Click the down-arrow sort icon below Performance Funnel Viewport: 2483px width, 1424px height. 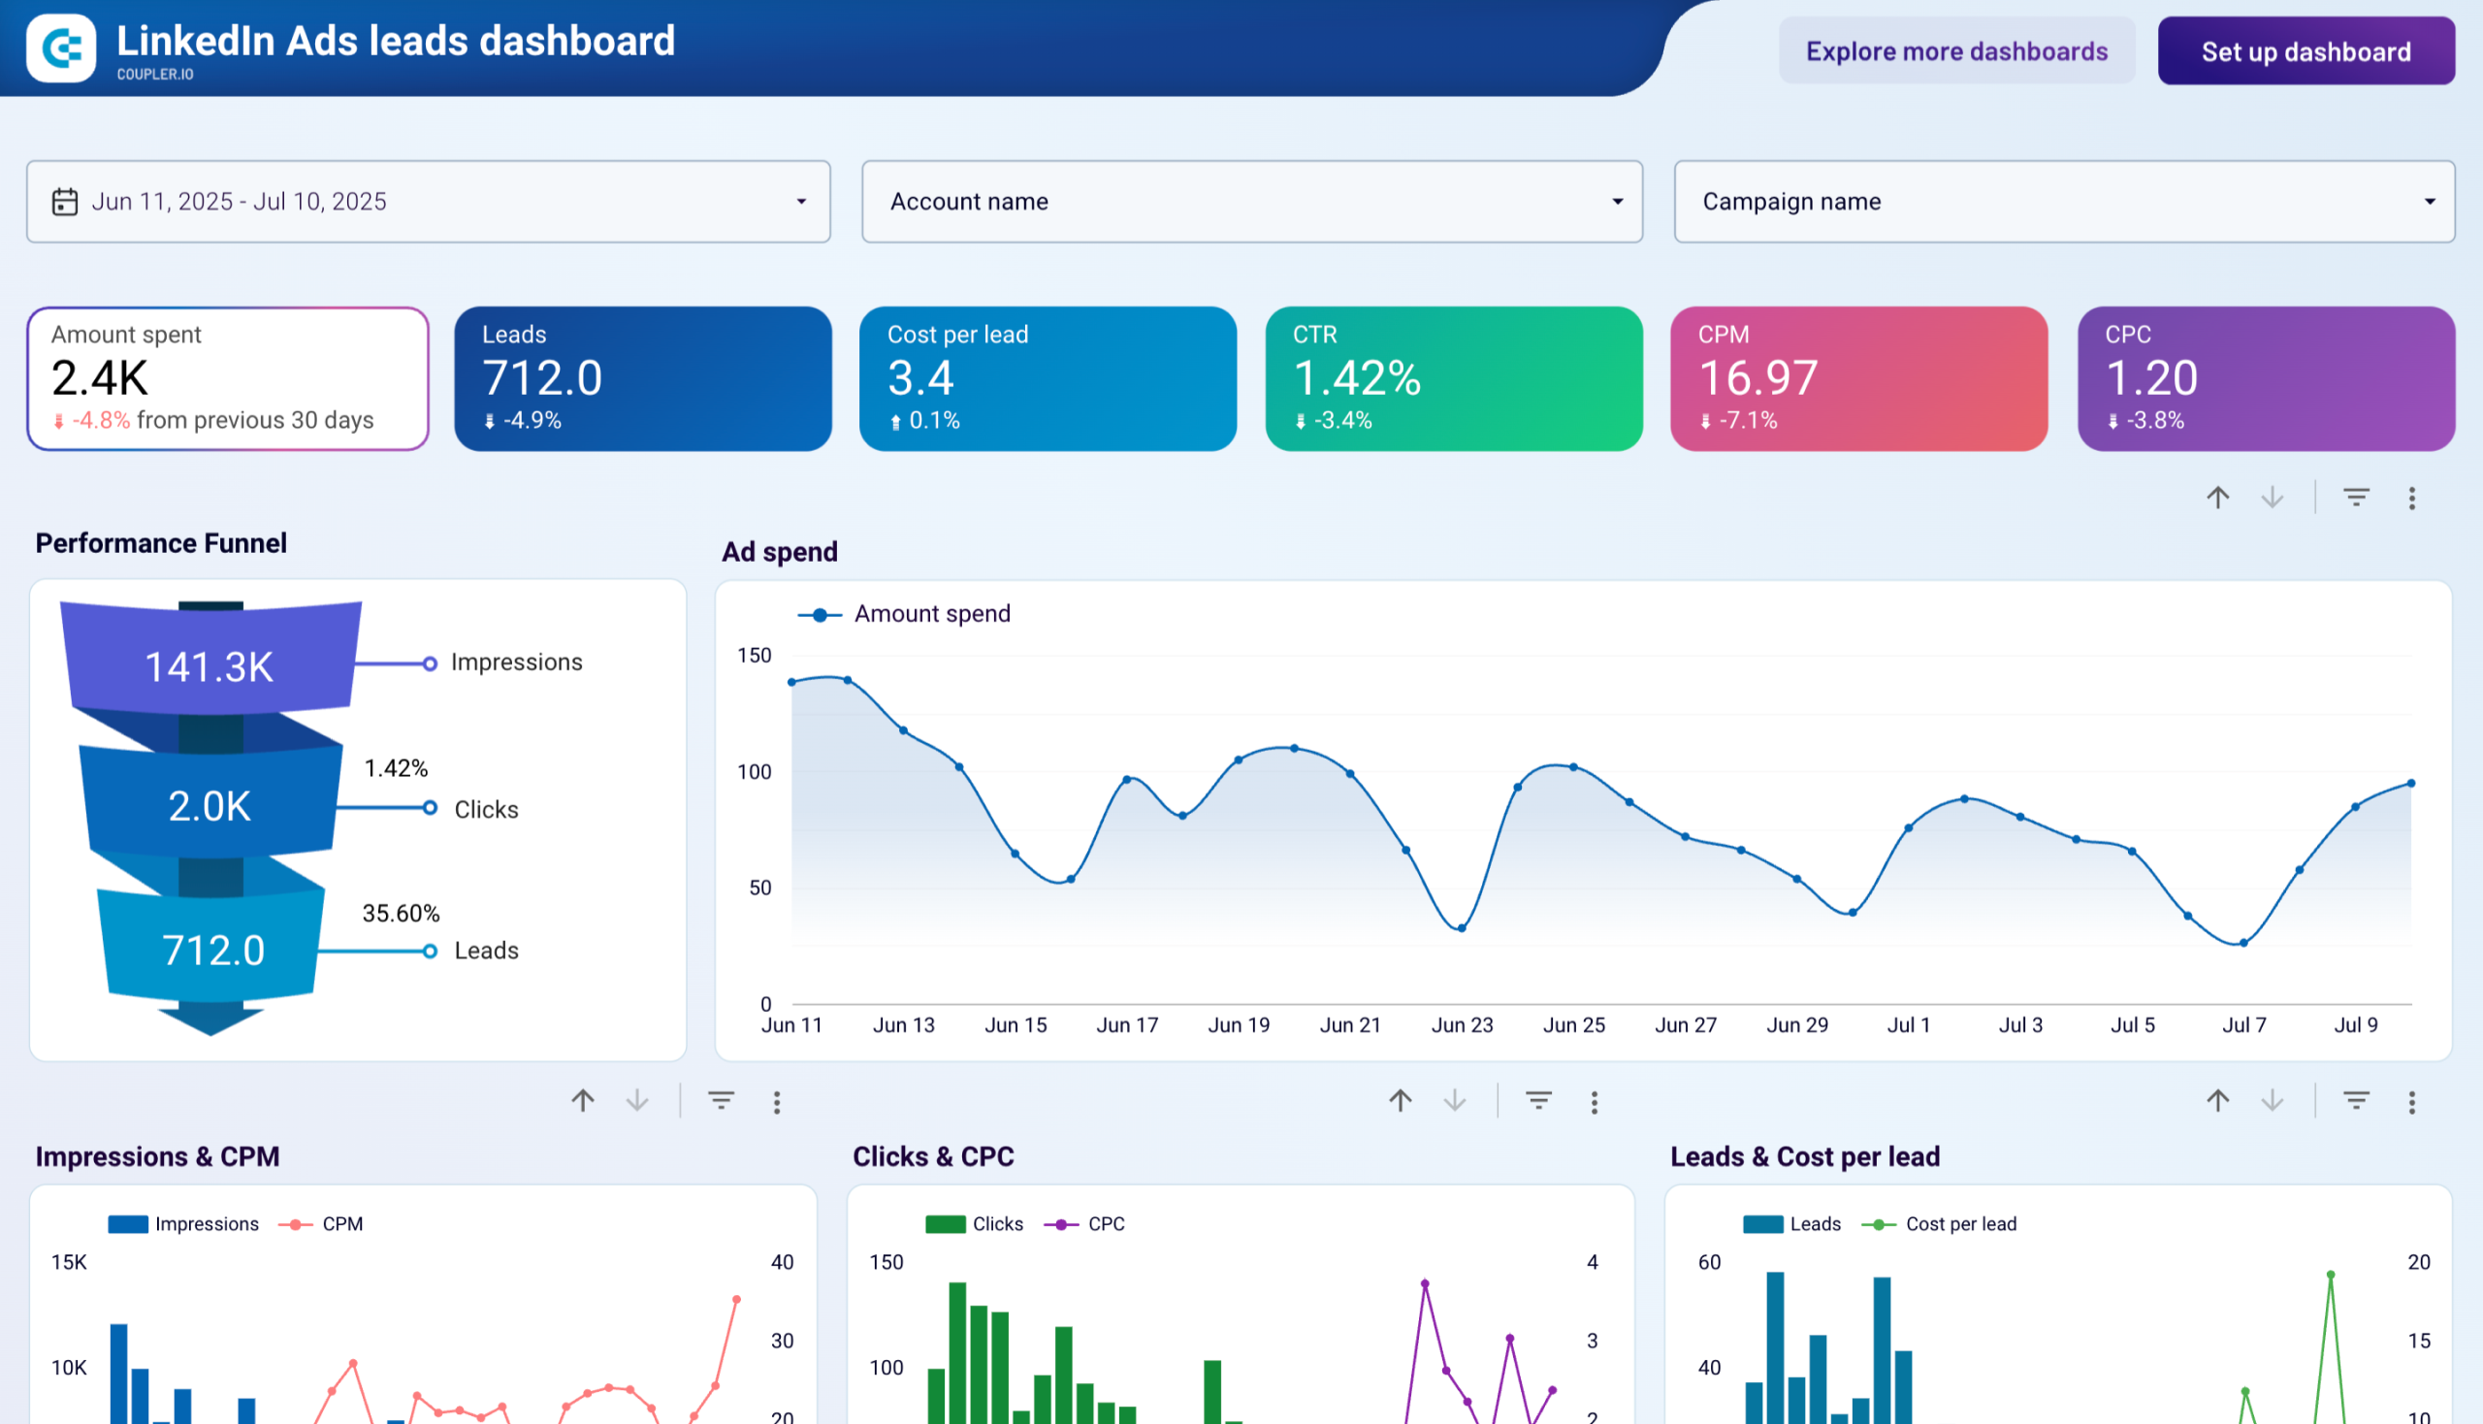click(x=636, y=1101)
